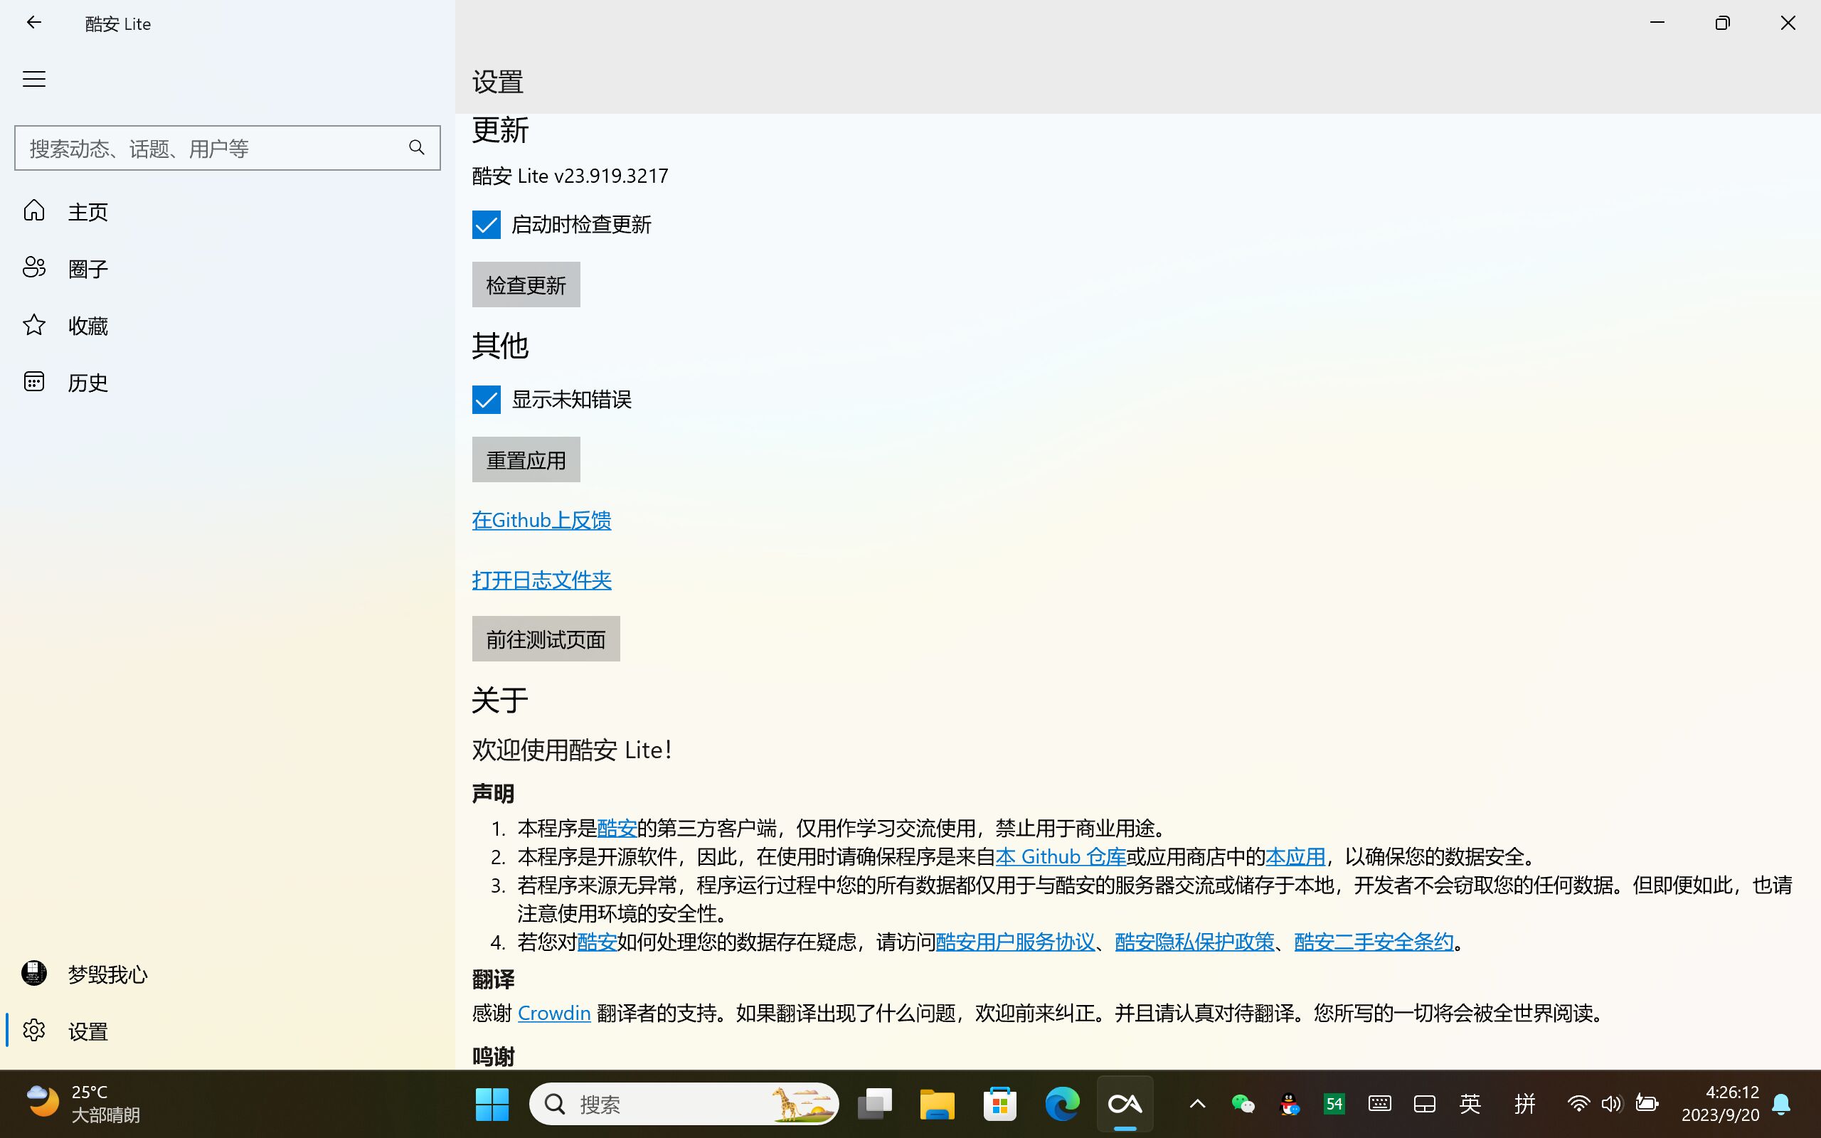Expand the system tray hidden icons chevron

(x=1197, y=1103)
